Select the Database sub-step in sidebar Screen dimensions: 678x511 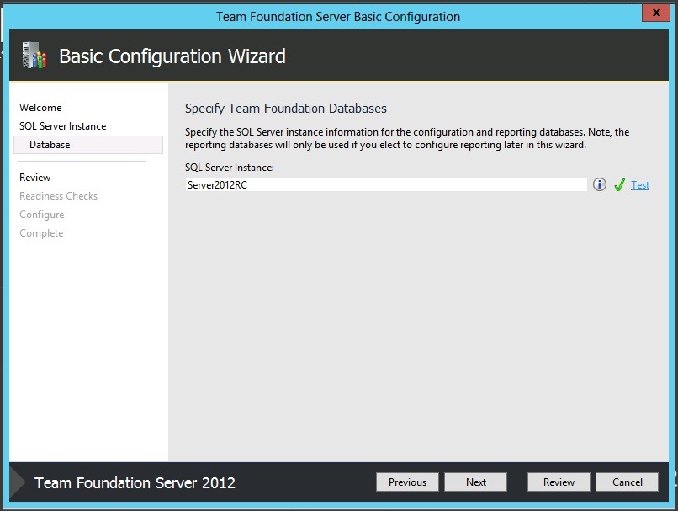tap(50, 145)
